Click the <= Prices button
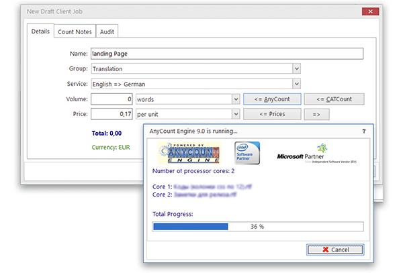This screenshot has width=403, height=273. click(x=272, y=114)
